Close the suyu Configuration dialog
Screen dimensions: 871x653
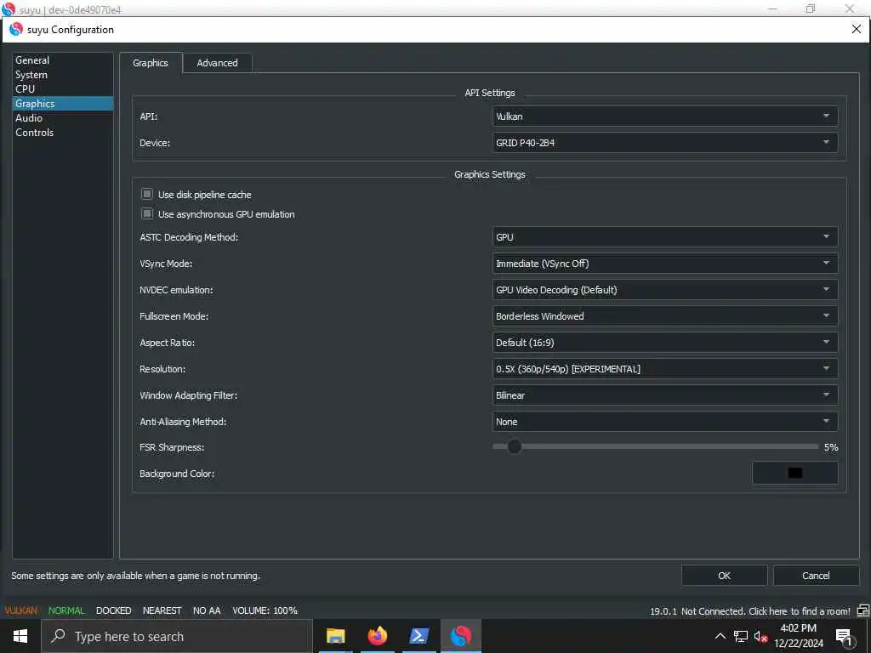pos(856,30)
